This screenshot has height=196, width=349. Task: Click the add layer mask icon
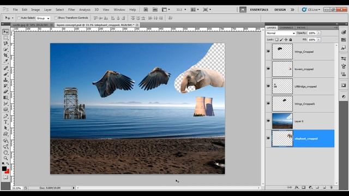point(303,187)
